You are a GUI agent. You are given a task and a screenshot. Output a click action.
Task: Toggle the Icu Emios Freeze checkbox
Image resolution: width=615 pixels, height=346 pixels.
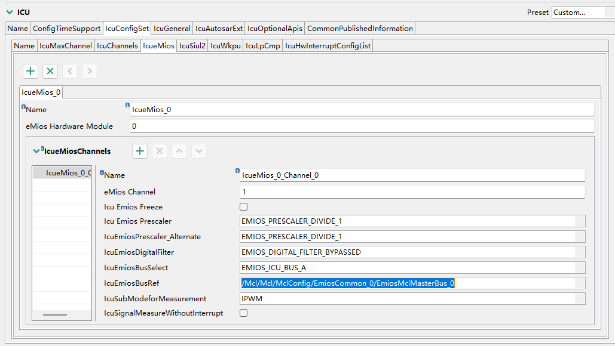pyautogui.click(x=243, y=206)
